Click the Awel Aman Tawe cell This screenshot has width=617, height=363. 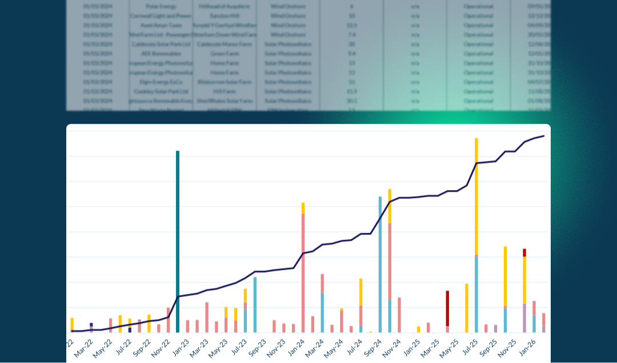pos(161,25)
